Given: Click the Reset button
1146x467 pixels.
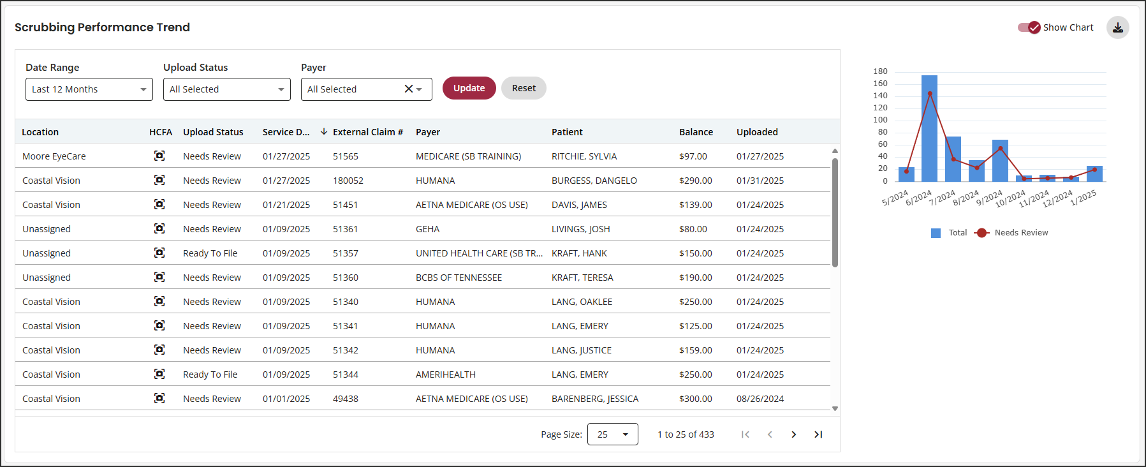Looking at the screenshot, I should point(524,88).
